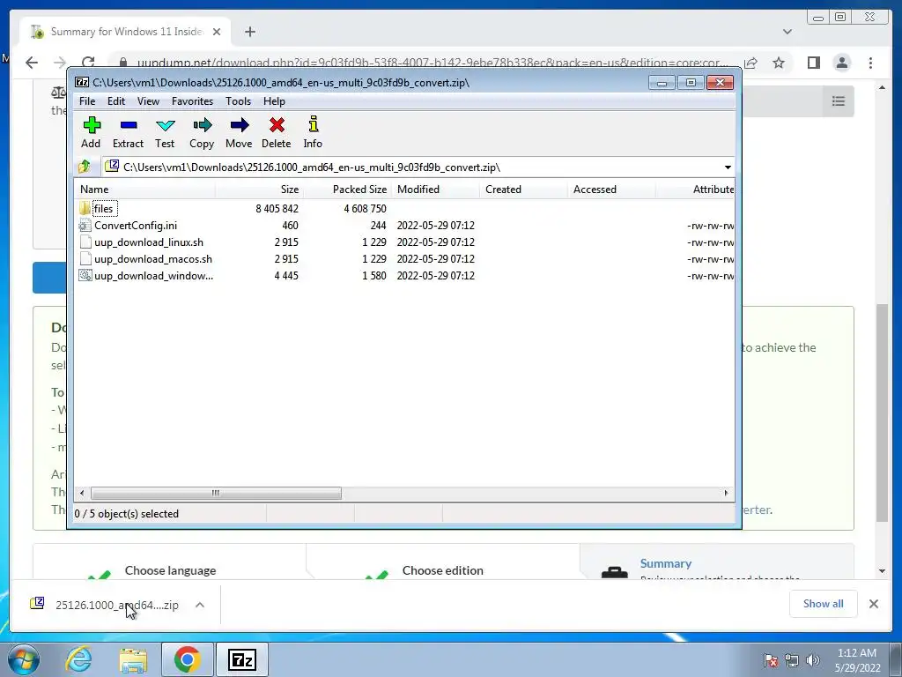Viewport: 902px width, 677px height.
Task: Go up one folder level in 7-Zip
Action: click(x=85, y=167)
